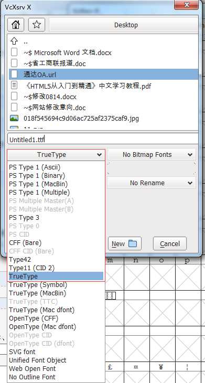This screenshot has height=383, width=205.
Task: Select the Unified Font Object entry
Action: point(38,360)
